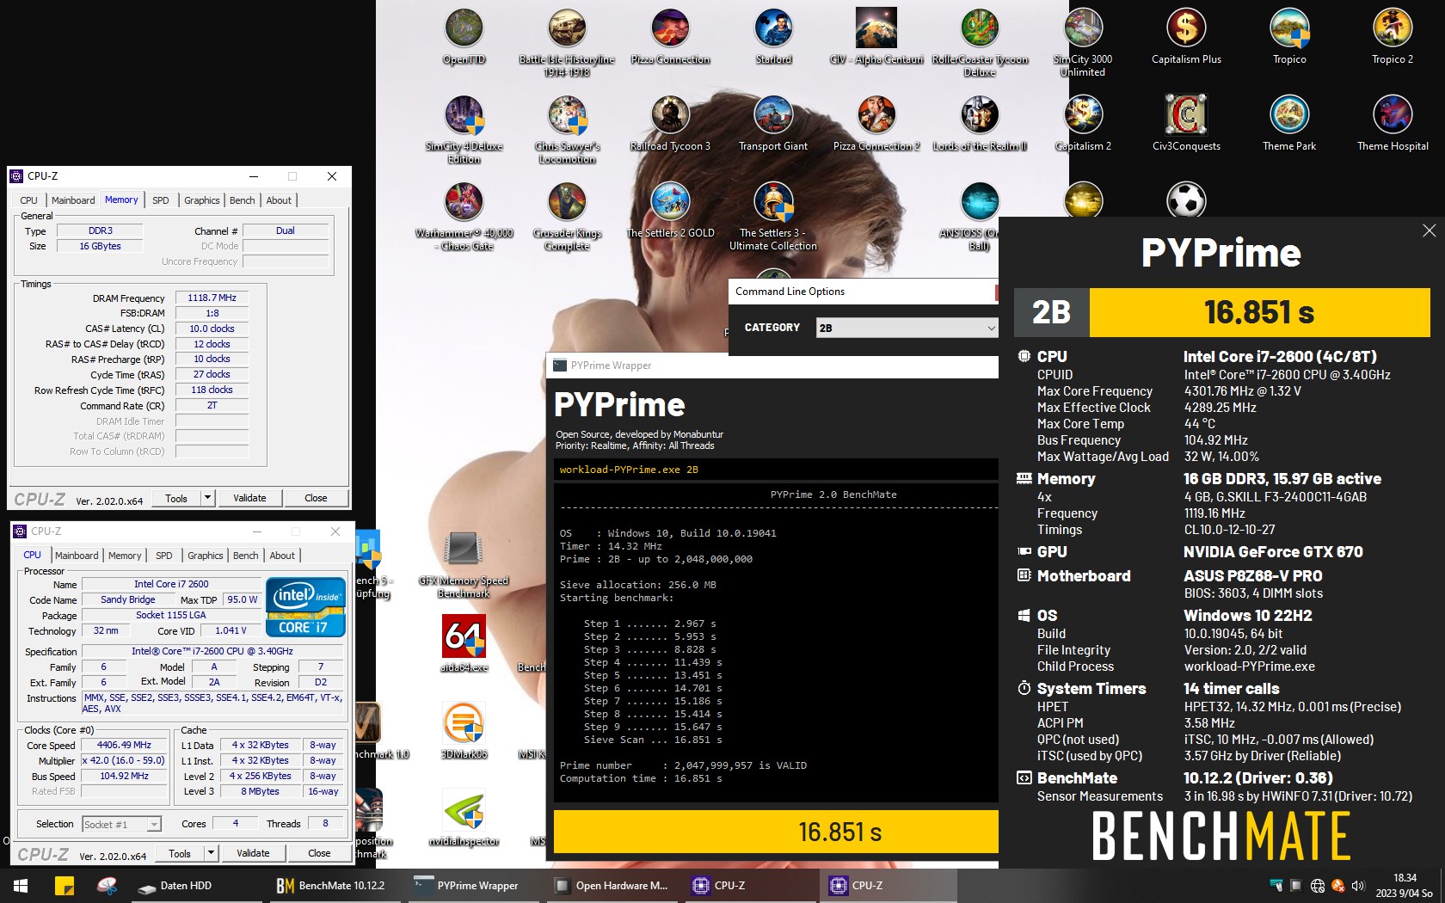Viewport: 1445px width, 903px height.
Task: Open Tools dropdown arrow in CPU tab CPU-Z window
Action: (x=211, y=853)
